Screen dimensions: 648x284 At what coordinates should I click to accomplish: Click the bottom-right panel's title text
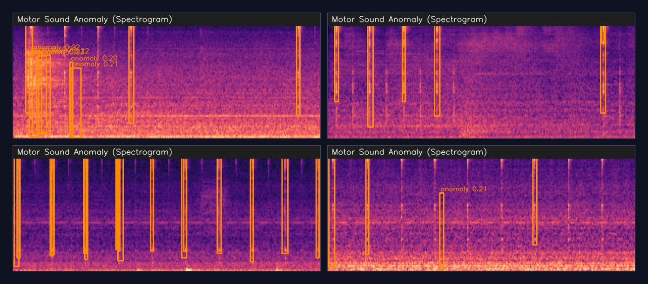pyautogui.click(x=410, y=152)
